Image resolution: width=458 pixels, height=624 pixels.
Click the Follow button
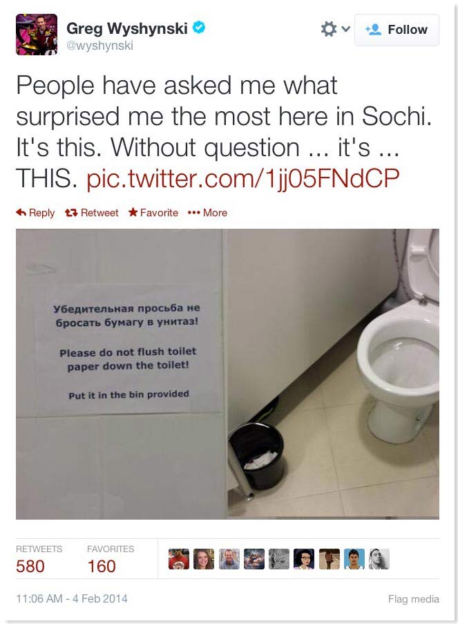[397, 30]
